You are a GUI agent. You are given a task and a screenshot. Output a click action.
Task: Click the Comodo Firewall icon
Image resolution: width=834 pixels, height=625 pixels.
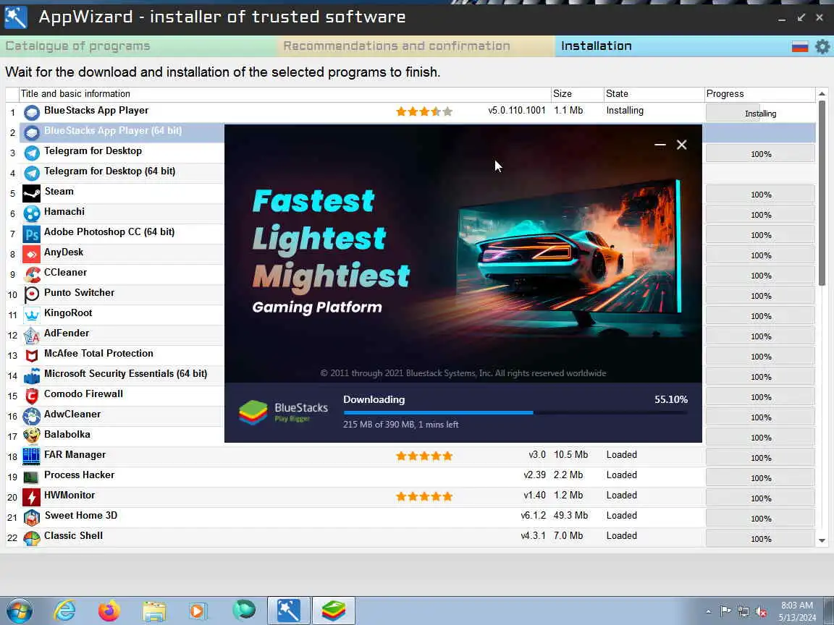(x=32, y=396)
